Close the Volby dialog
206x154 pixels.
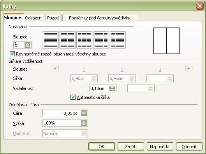200,6
